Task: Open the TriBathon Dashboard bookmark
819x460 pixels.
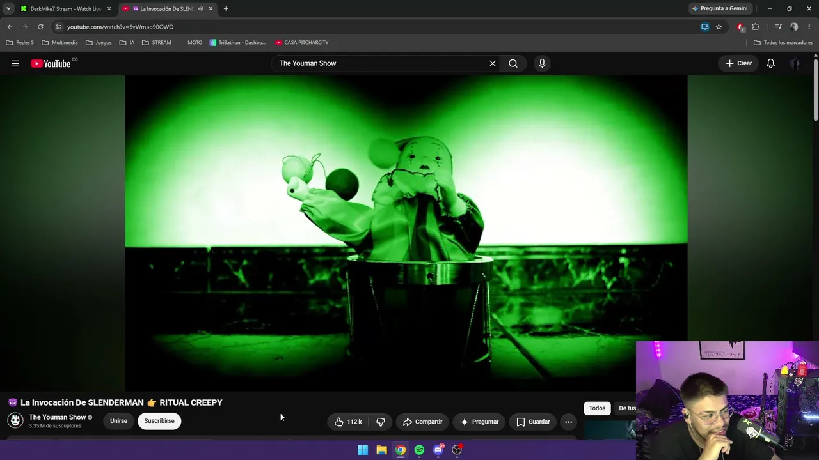Action: coord(238,43)
